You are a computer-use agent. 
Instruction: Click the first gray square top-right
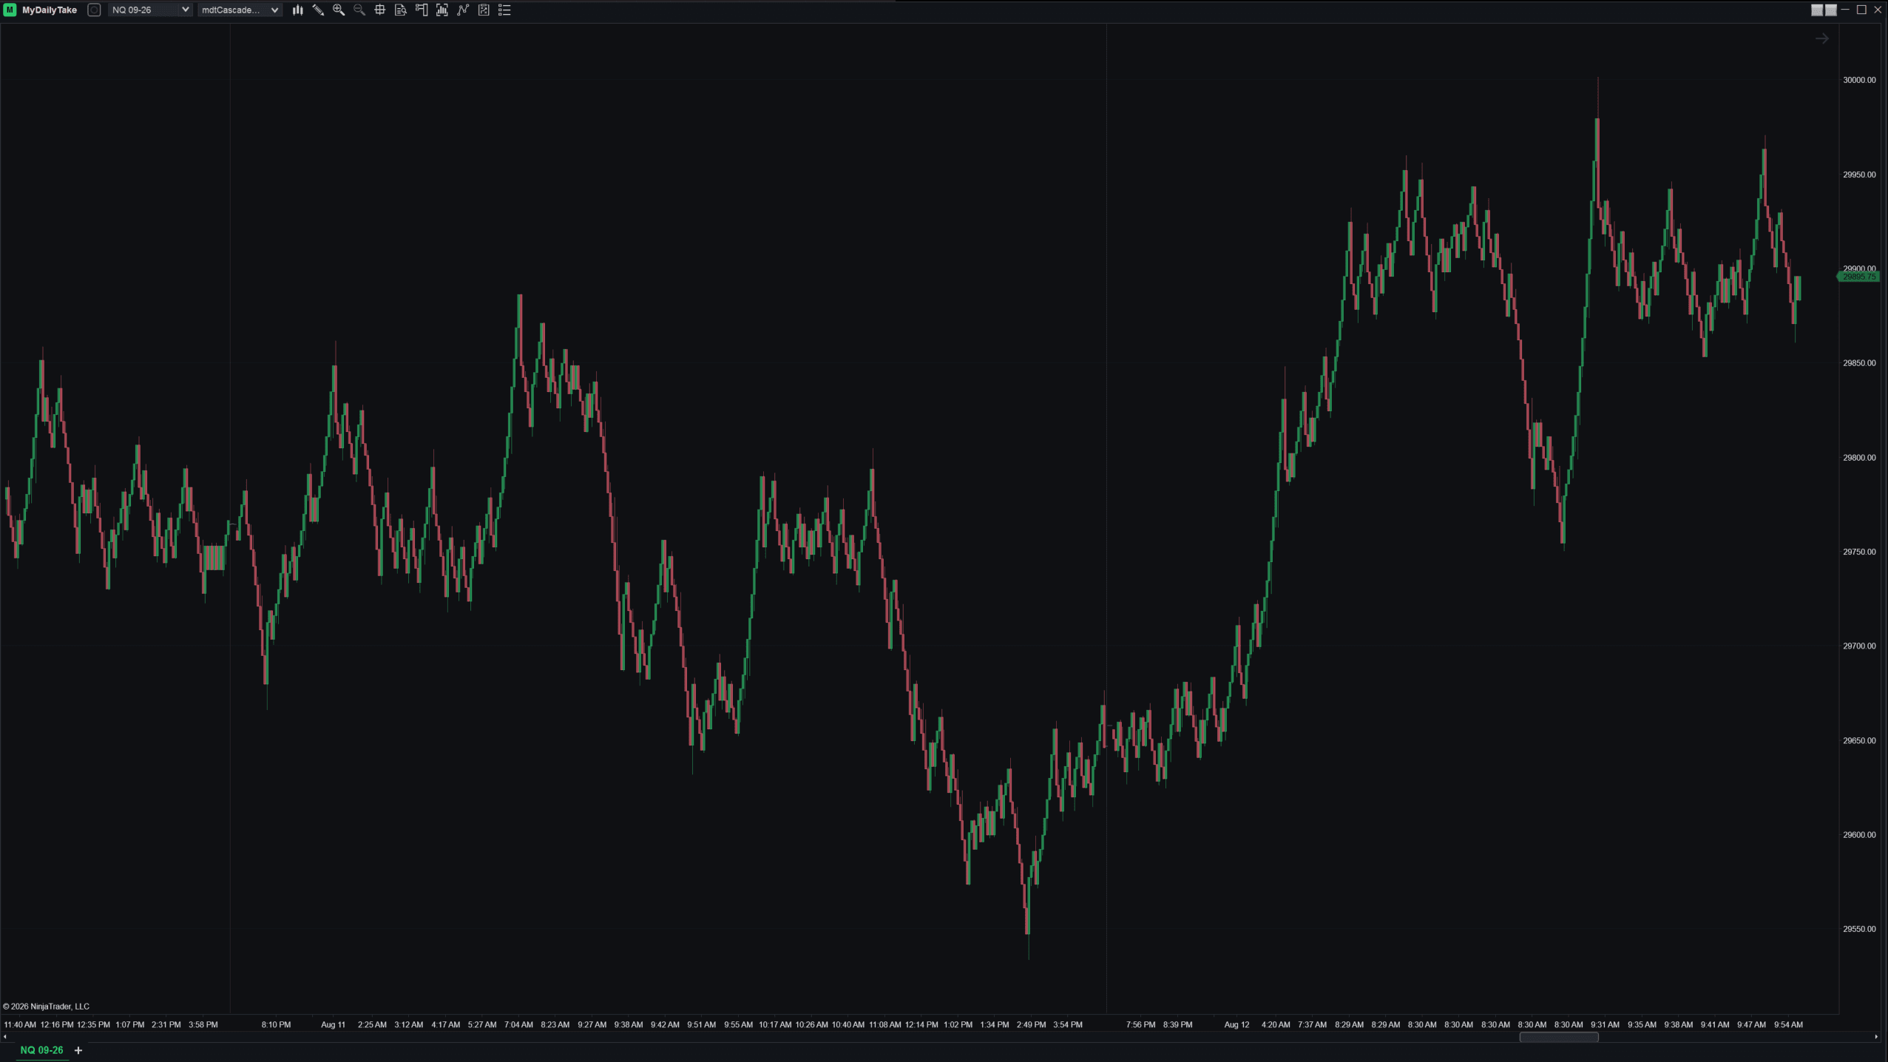tap(1817, 10)
